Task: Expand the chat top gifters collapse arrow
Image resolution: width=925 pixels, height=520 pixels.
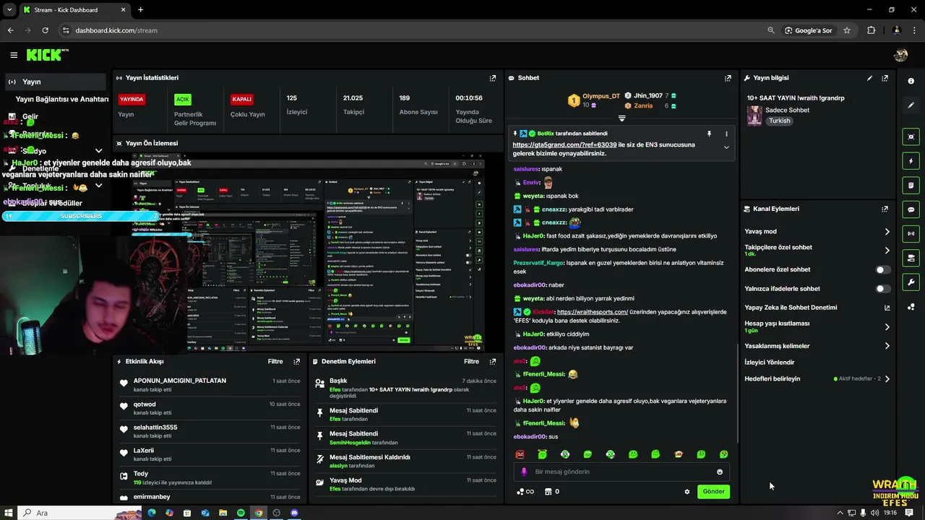Action: coord(621,118)
